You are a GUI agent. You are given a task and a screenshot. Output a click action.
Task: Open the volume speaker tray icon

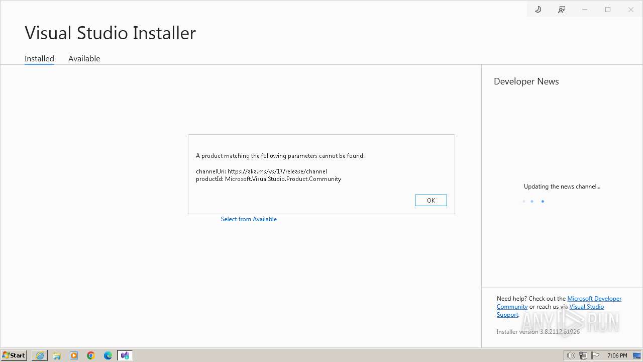[571, 355]
